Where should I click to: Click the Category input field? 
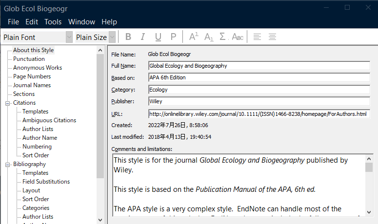tap(259, 90)
